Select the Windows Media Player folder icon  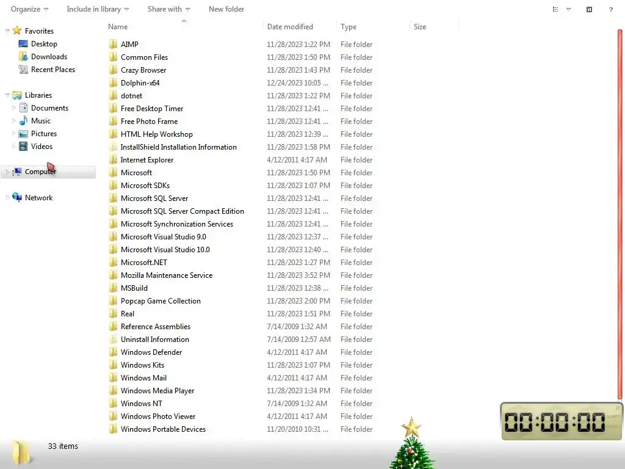tap(113, 390)
